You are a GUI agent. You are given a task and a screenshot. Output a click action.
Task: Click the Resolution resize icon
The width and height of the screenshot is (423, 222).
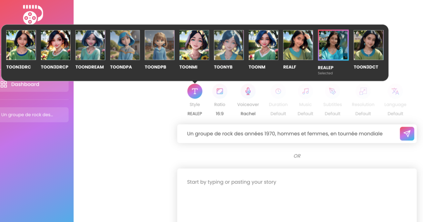[x=363, y=91]
